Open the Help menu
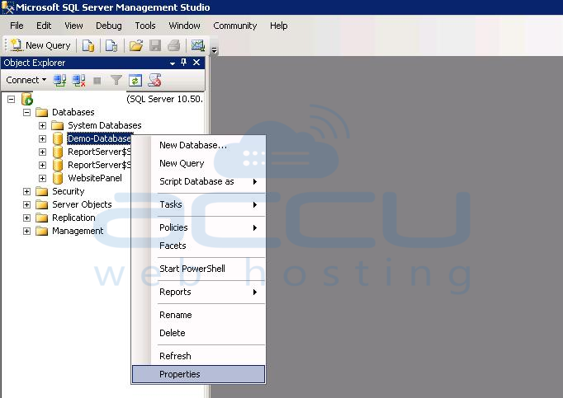Screen dimensions: 563x398 click(279, 26)
